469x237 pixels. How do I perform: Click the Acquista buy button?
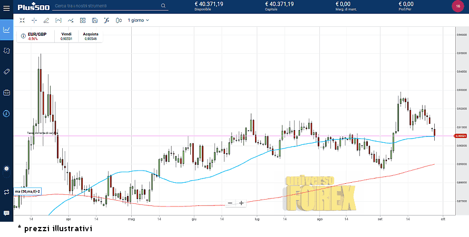(x=90, y=36)
